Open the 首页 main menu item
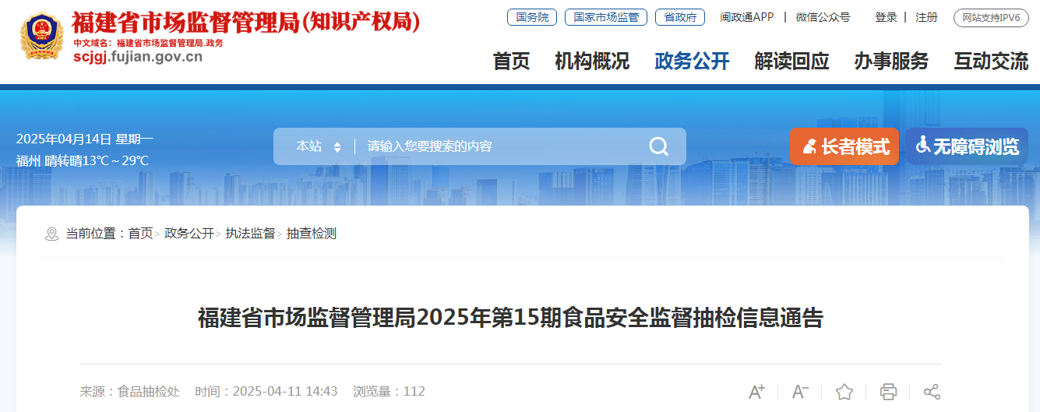 [511, 62]
